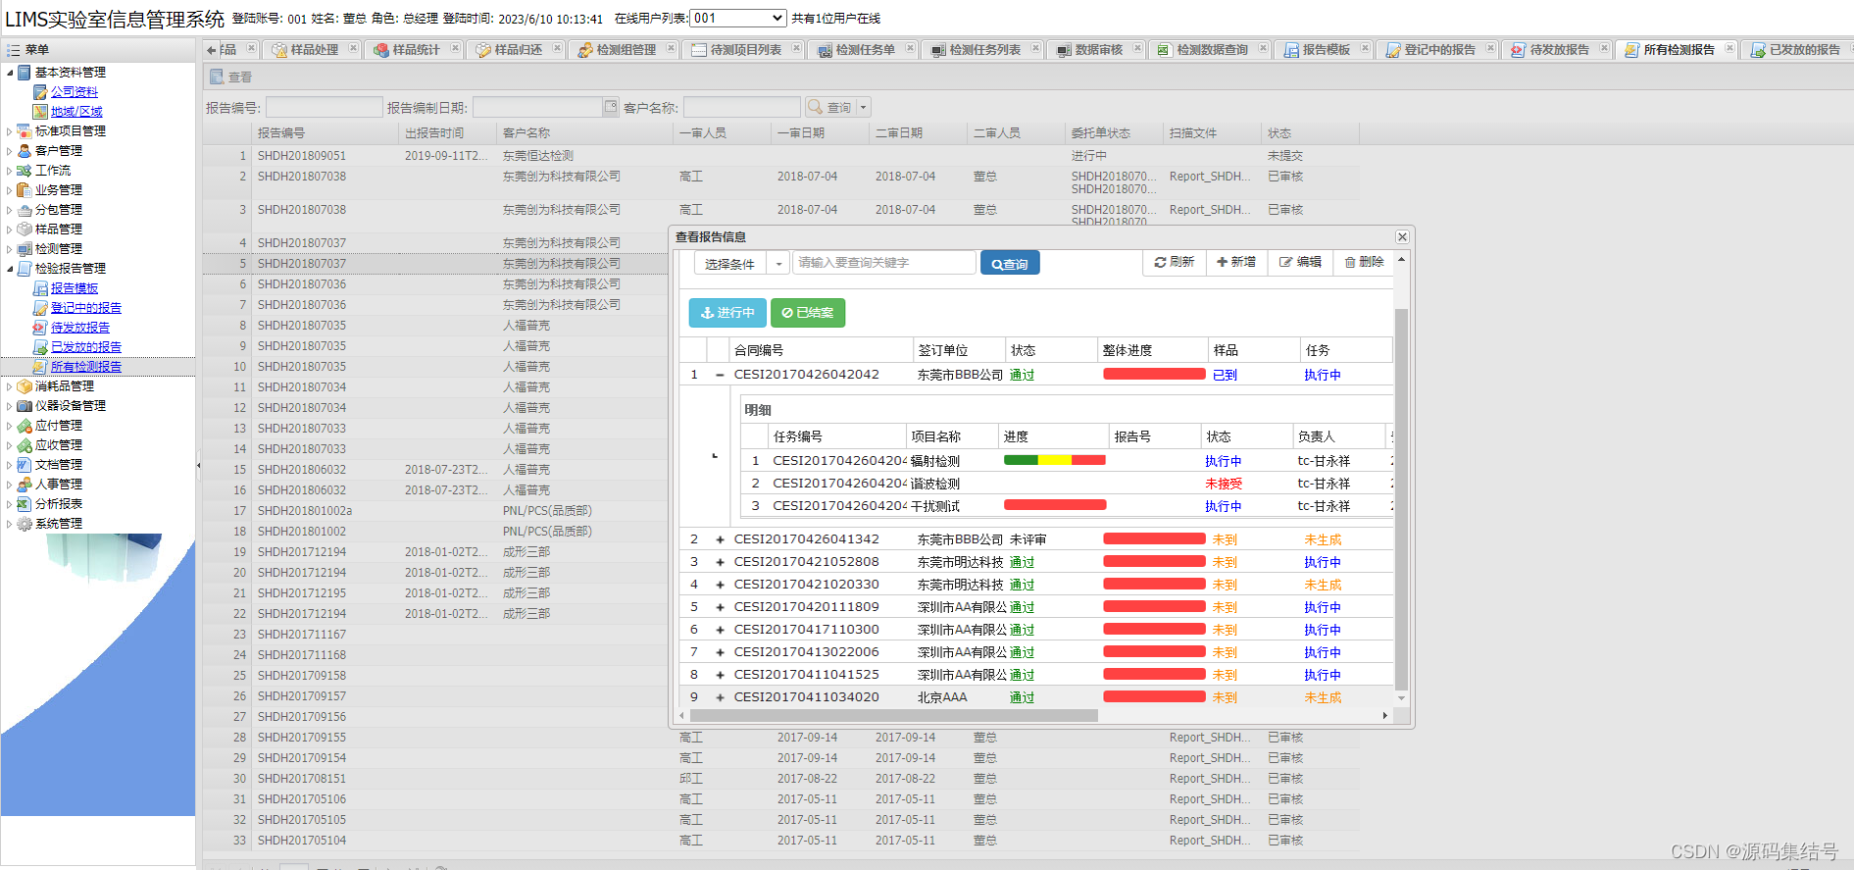This screenshot has height=870, width=1854.
Task: Click the 应收管理 money icon
Action: tap(25, 445)
